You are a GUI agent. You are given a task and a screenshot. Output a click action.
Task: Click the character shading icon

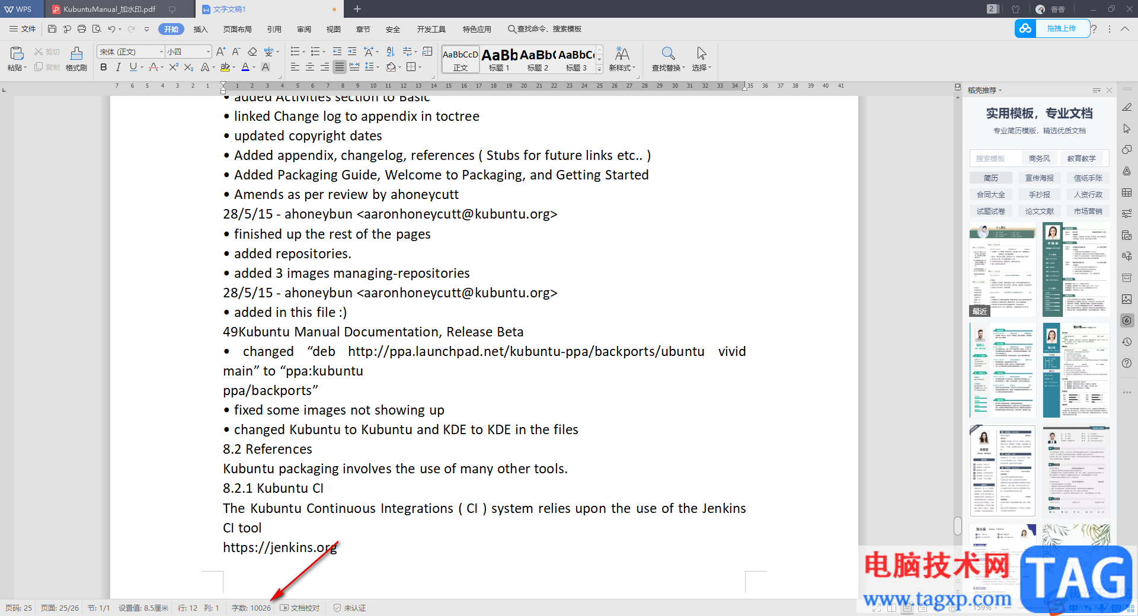pos(266,67)
